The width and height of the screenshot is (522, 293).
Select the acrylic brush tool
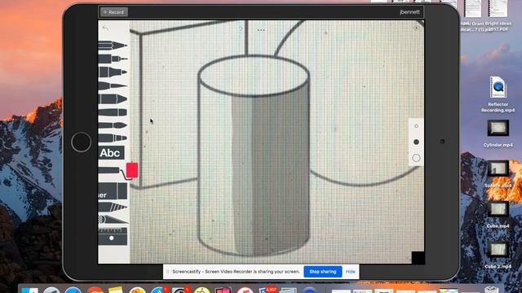tap(113, 138)
